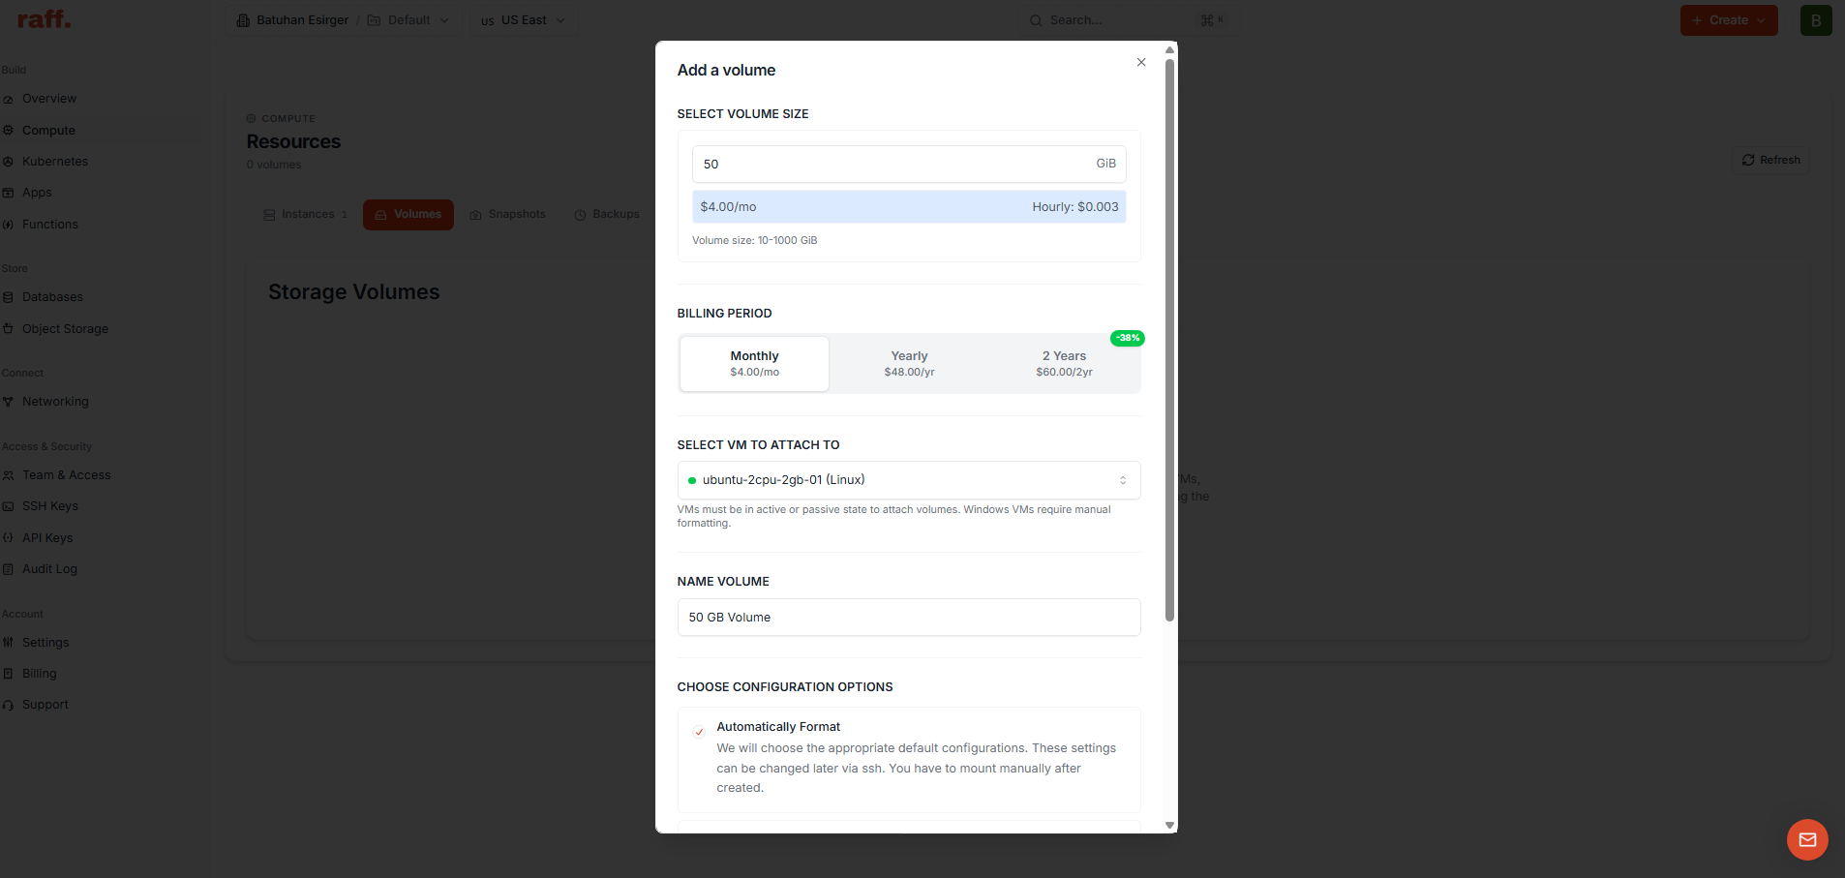Click the Audit Log icon
1845x878 pixels.
click(8, 569)
